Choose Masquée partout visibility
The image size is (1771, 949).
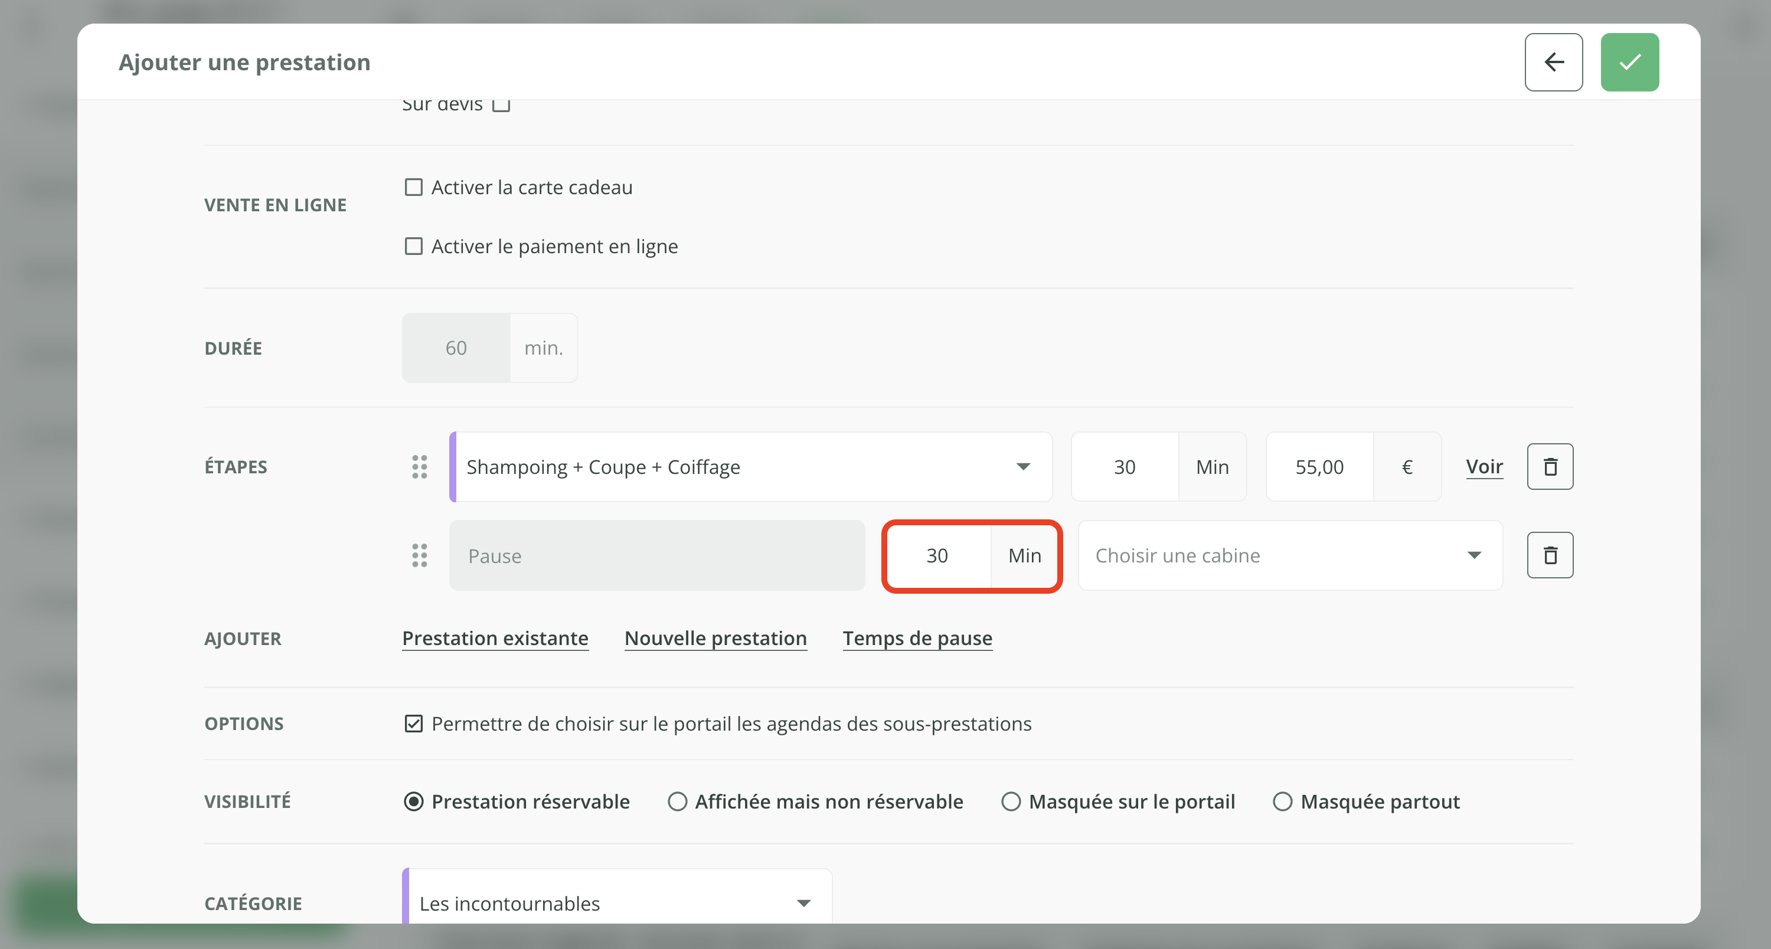pyautogui.click(x=1282, y=801)
